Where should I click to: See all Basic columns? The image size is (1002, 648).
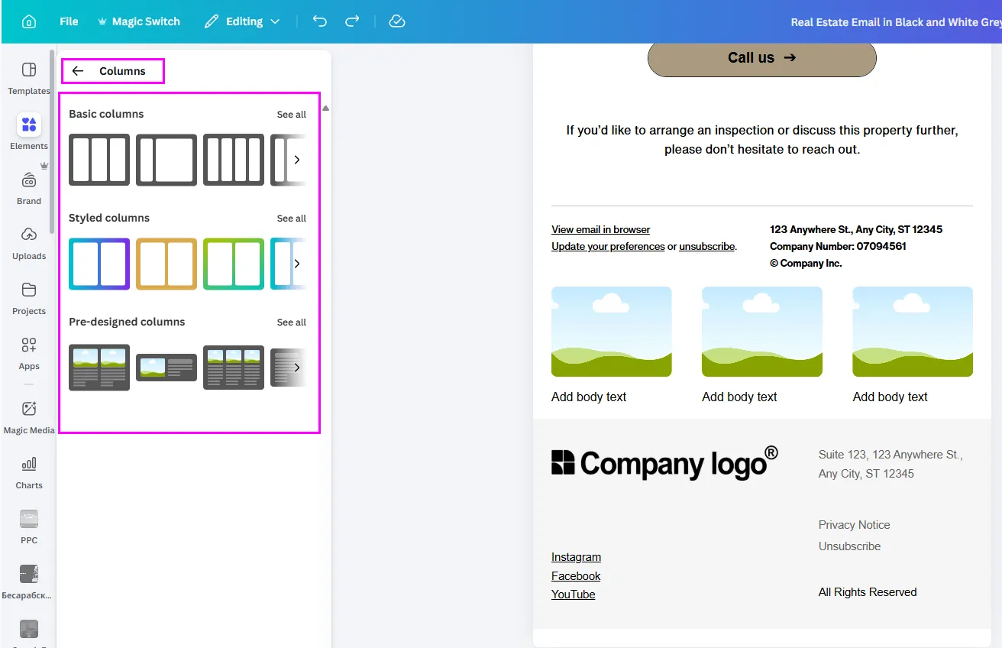click(x=291, y=115)
